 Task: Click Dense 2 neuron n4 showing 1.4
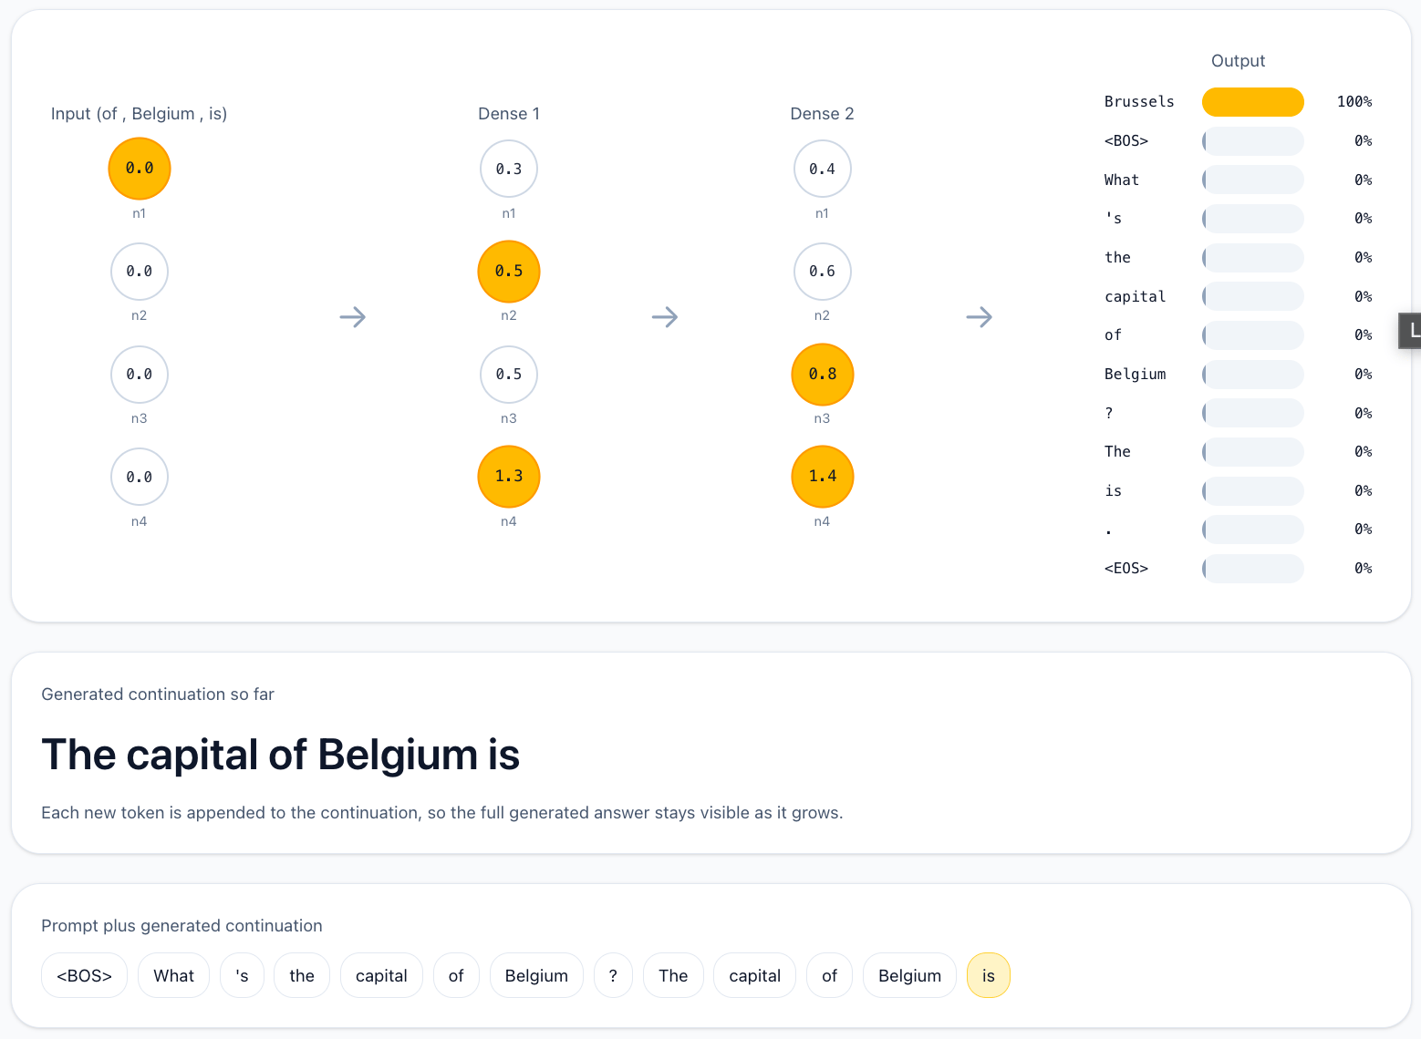click(x=822, y=477)
